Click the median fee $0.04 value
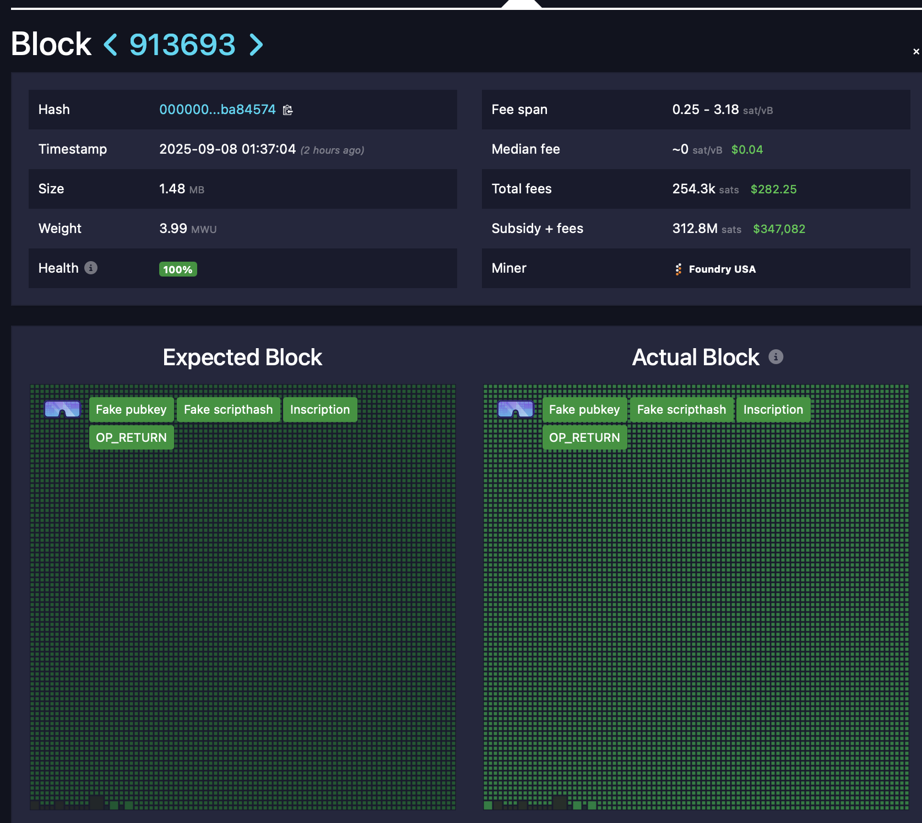922x823 pixels. click(747, 150)
